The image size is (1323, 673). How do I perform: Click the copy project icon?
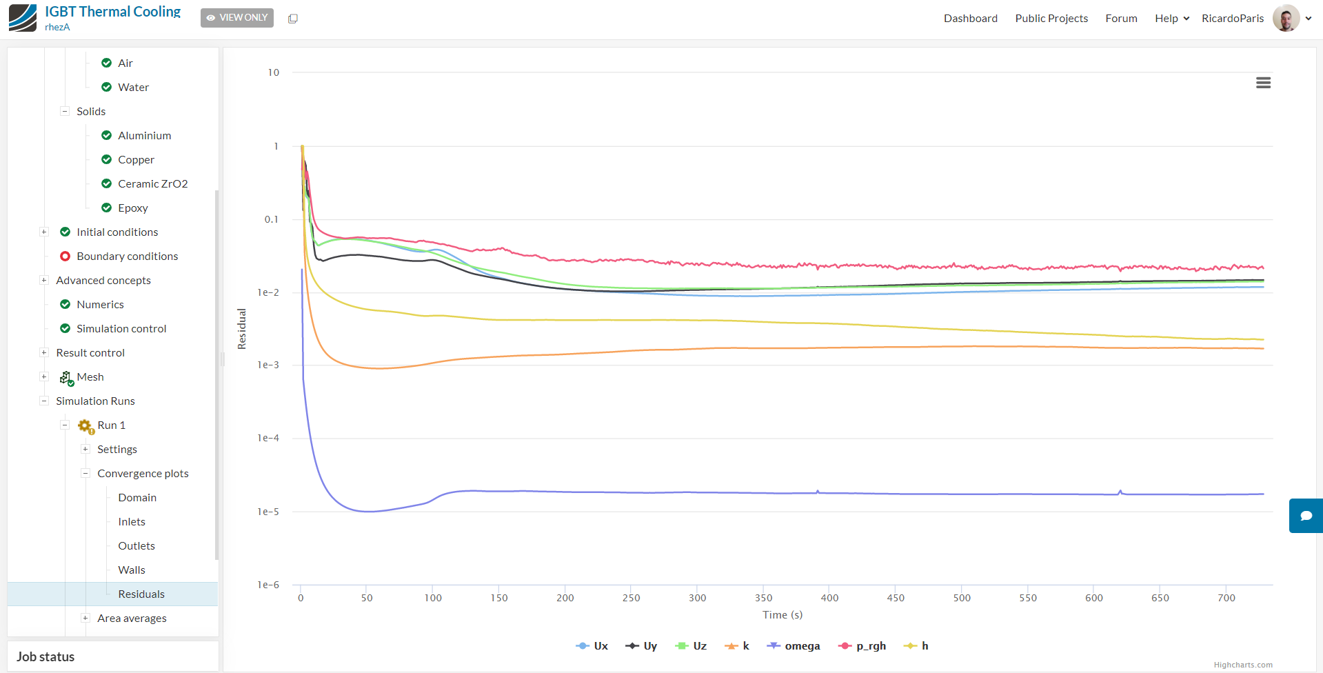pos(293,19)
